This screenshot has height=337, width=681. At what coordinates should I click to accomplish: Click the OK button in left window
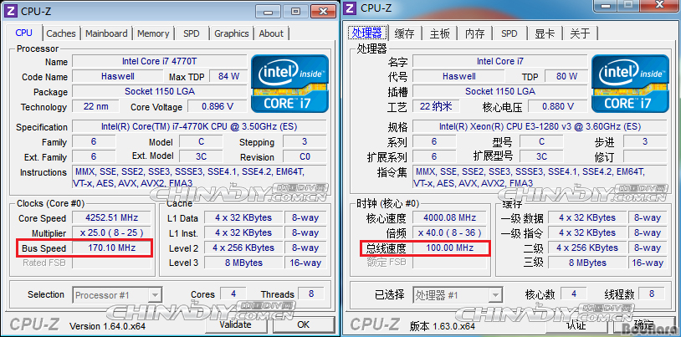303,324
